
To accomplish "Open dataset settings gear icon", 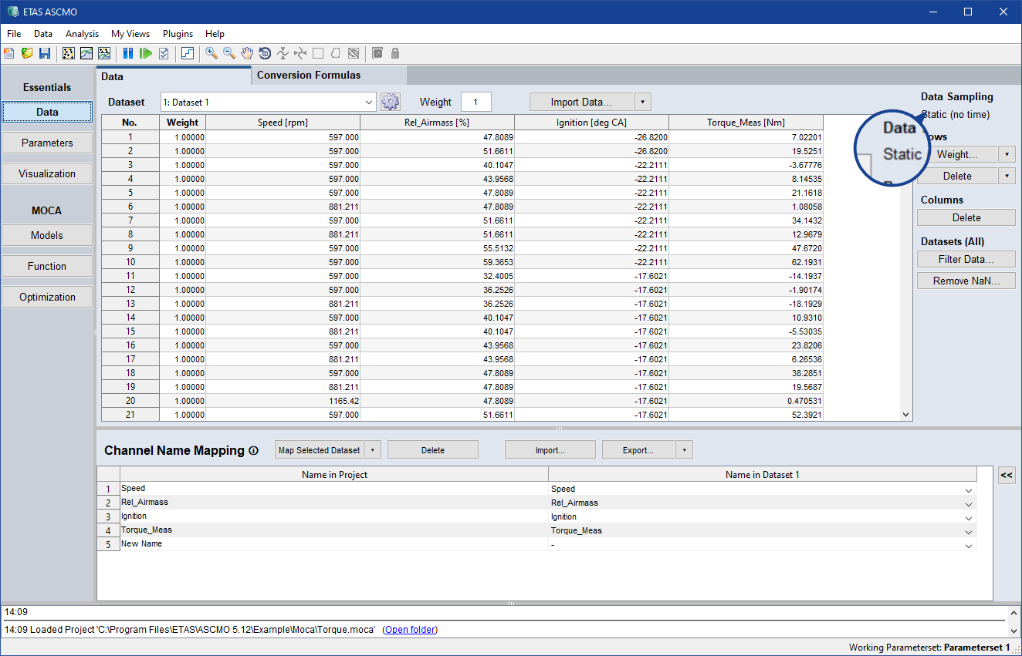I will (x=391, y=102).
